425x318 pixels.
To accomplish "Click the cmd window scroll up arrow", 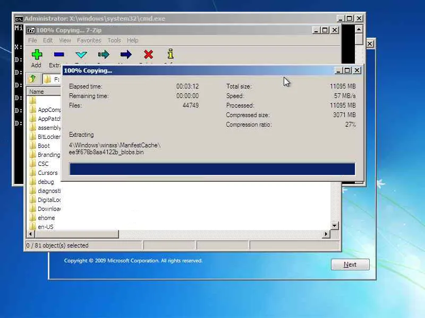I will point(359,29).
